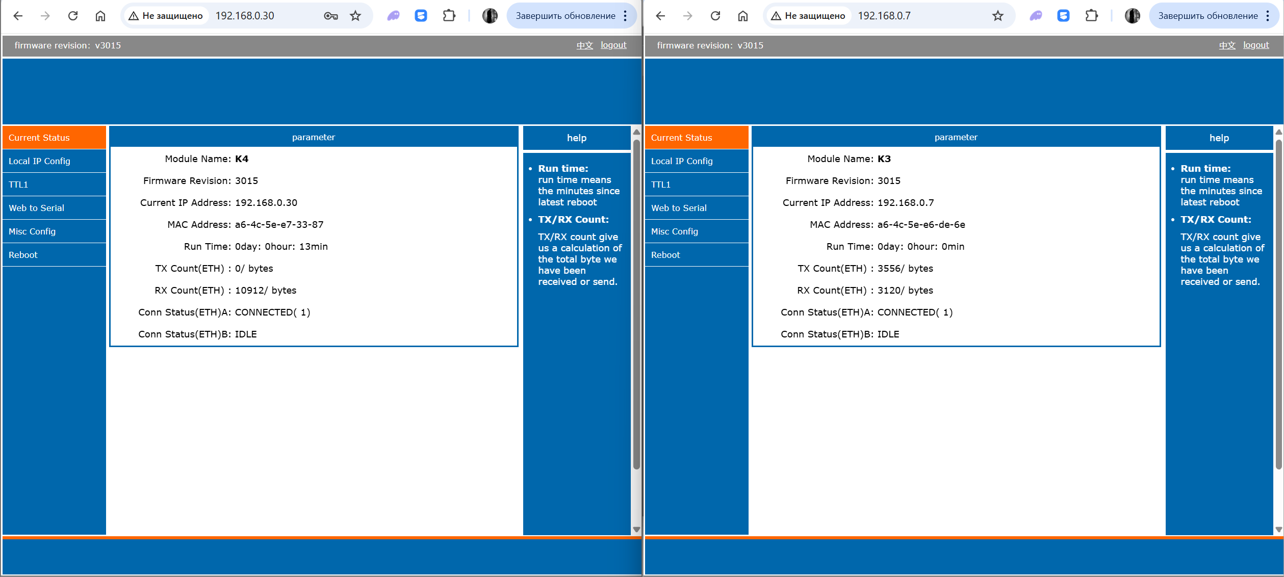
Task: Open password key icon in left address bar
Action: [330, 16]
